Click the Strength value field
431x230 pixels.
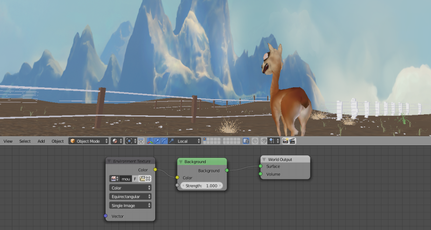click(201, 185)
